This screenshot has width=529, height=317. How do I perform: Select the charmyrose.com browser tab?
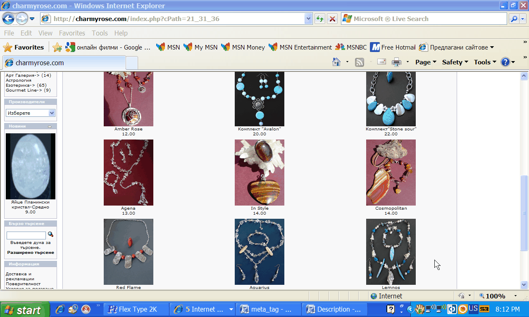tap(64, 63)
